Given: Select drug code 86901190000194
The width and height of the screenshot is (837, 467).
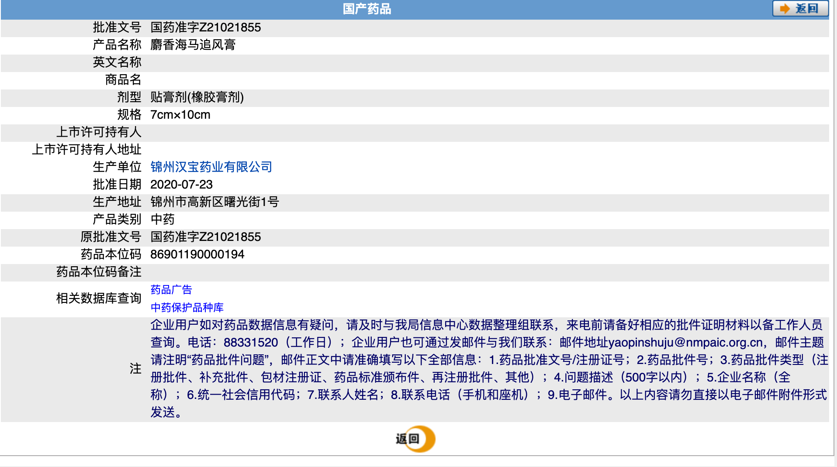Looking at the screenshot, I should point(197,254).
